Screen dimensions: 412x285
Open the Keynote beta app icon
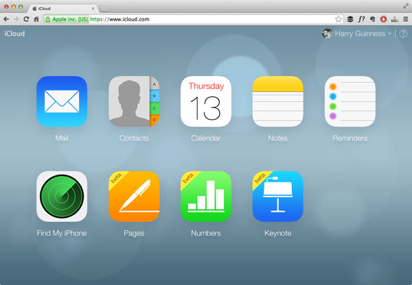click(x=277, y=197)
